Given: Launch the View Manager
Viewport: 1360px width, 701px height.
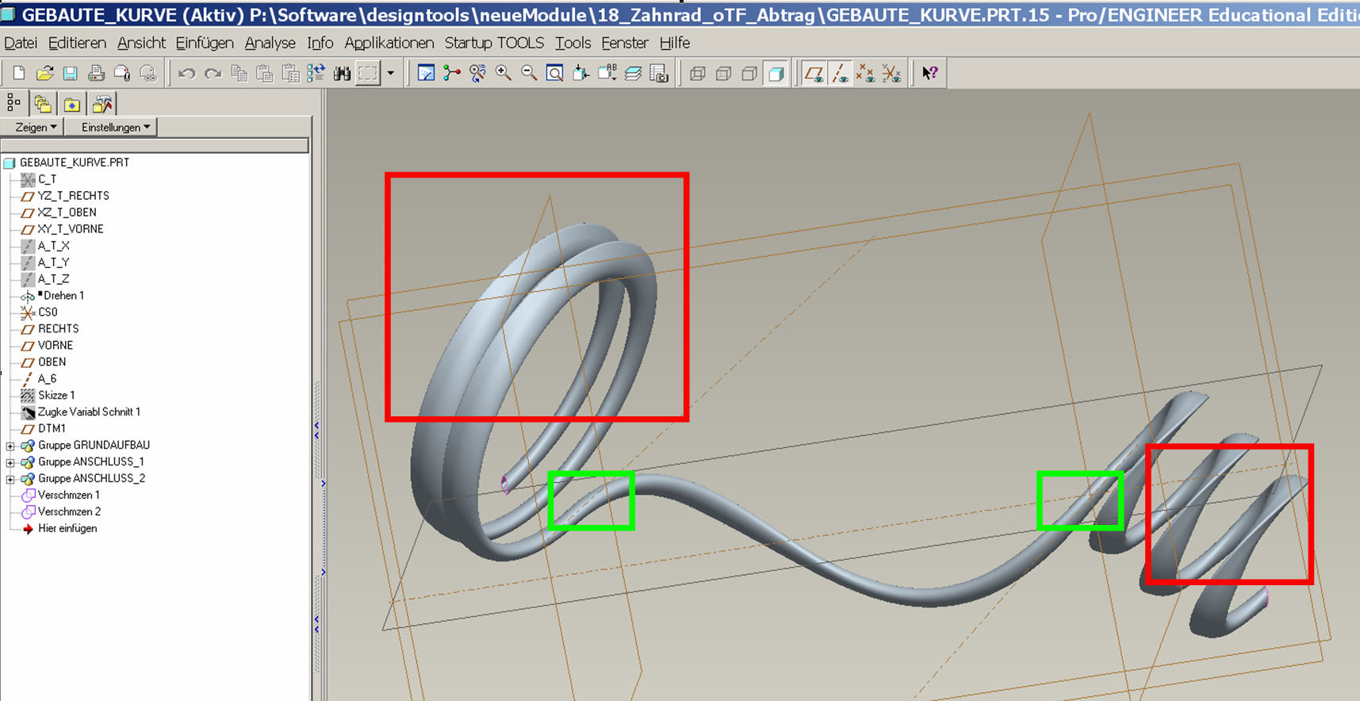Looking at the screenshot, I should (659, 74).
